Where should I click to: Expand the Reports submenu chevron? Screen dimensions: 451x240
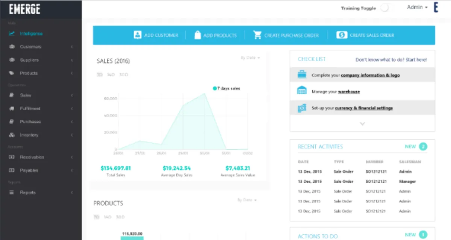point(71,192)
